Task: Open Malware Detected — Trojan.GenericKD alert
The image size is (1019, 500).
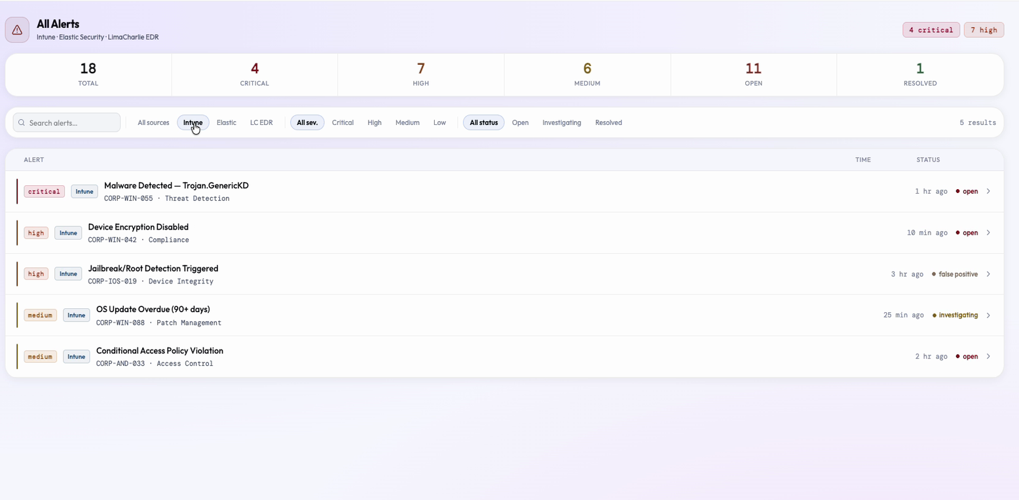Action: tap(176, 185)
